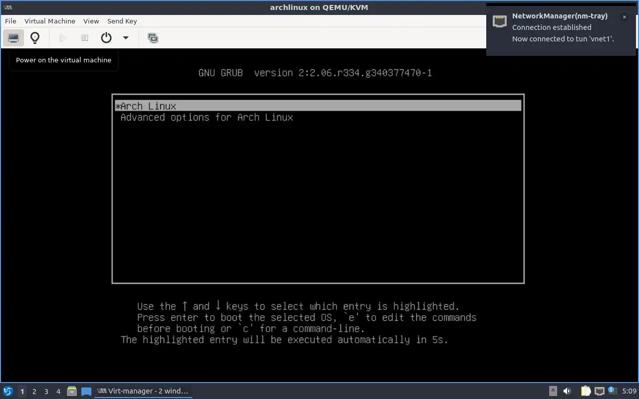Open the LXQt application menu
The image size is (639, 399).
coord(8,391)
